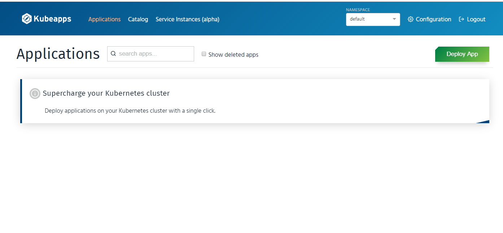Click the NAMESPACE label above the dropdown
Screen dimensions: 503x233
point(358,10)
